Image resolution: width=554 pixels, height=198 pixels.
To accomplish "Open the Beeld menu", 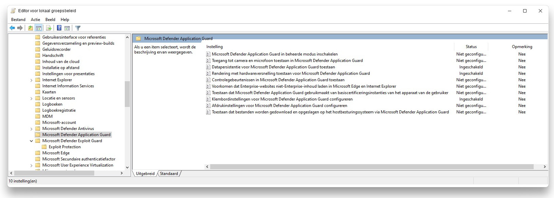I will tap(50, 20).
